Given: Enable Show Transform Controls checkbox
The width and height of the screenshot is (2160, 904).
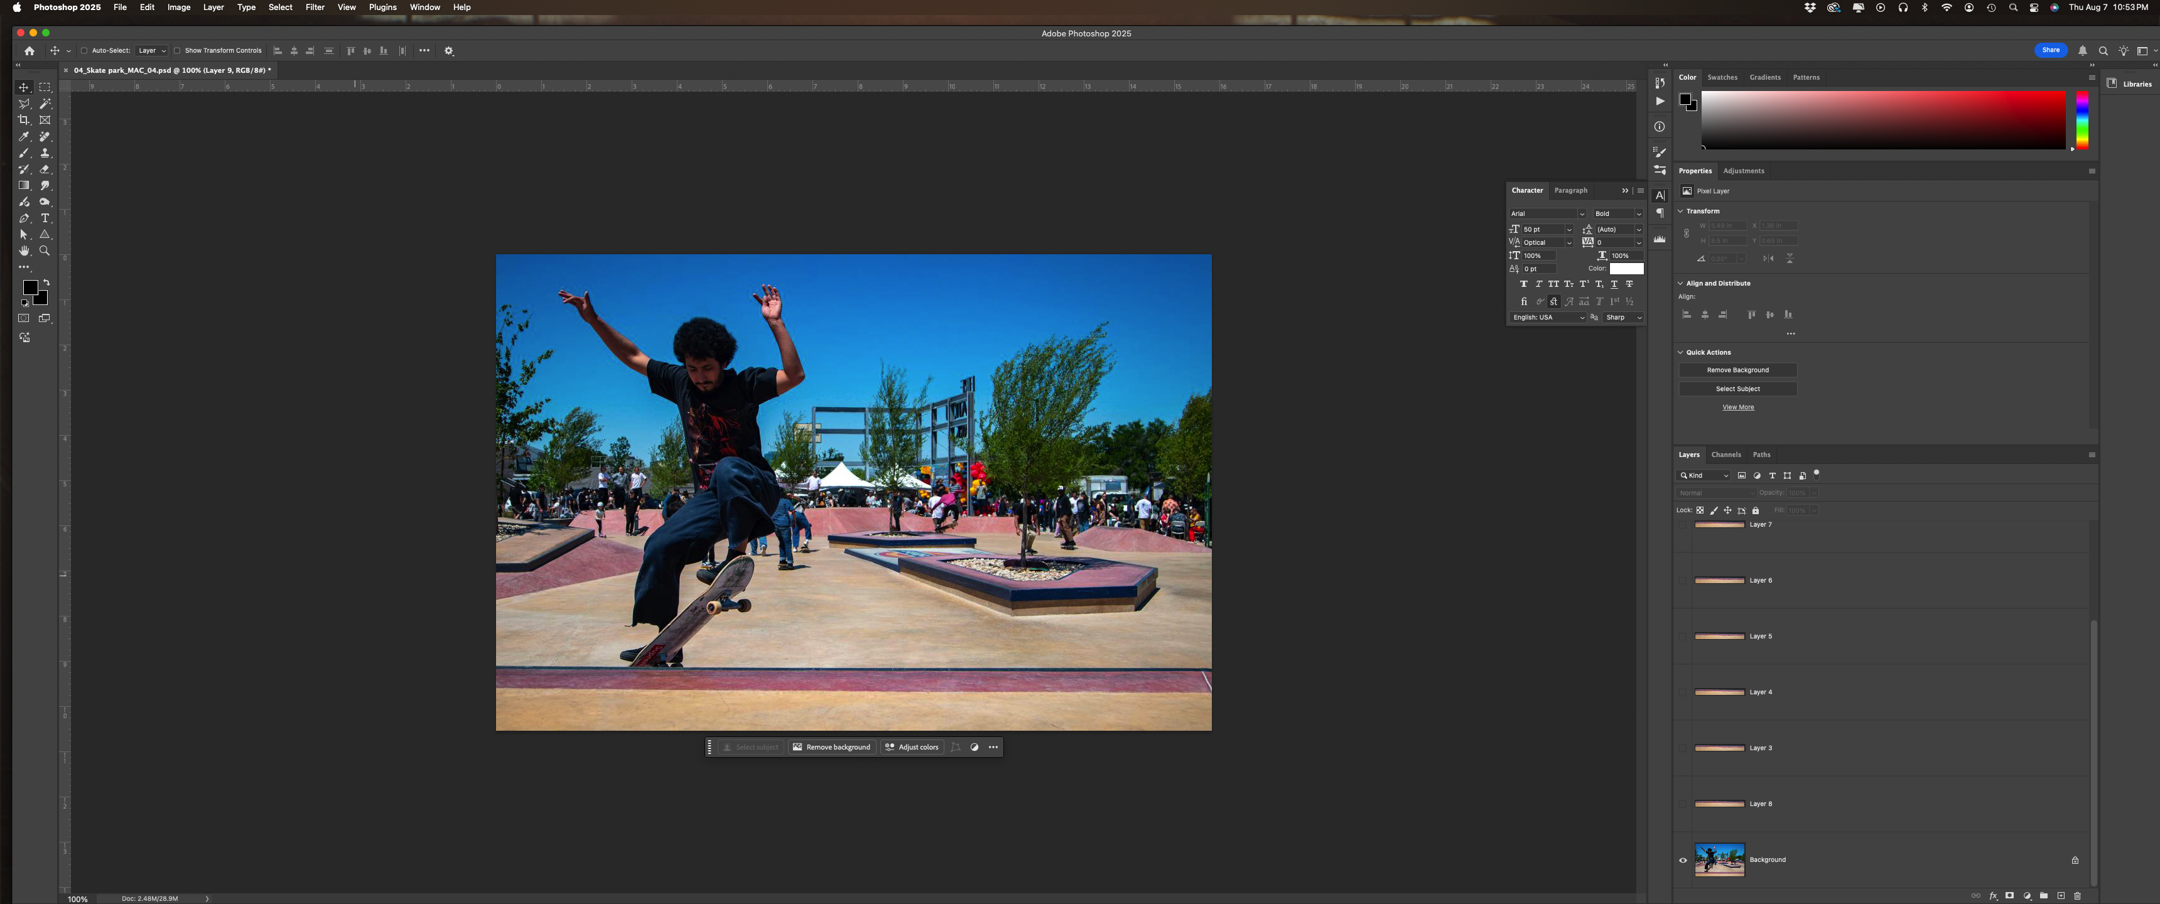Looking at the screenshot, I should (x=177, y=50).
